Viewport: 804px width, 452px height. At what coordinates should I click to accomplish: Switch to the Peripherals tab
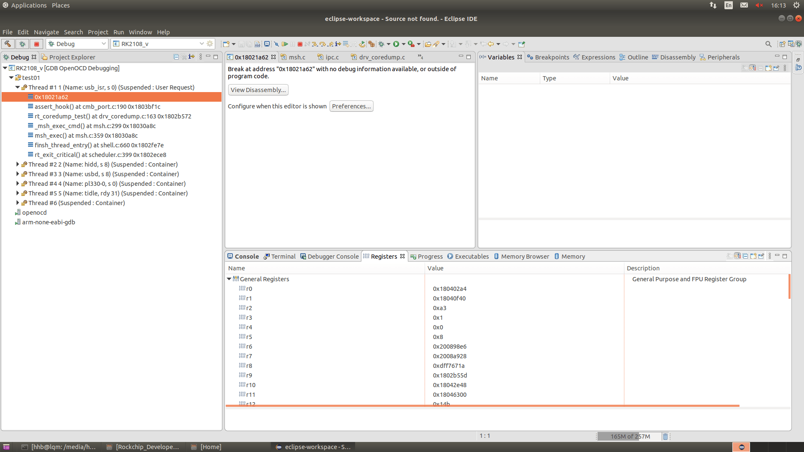[x=720, y=57]
